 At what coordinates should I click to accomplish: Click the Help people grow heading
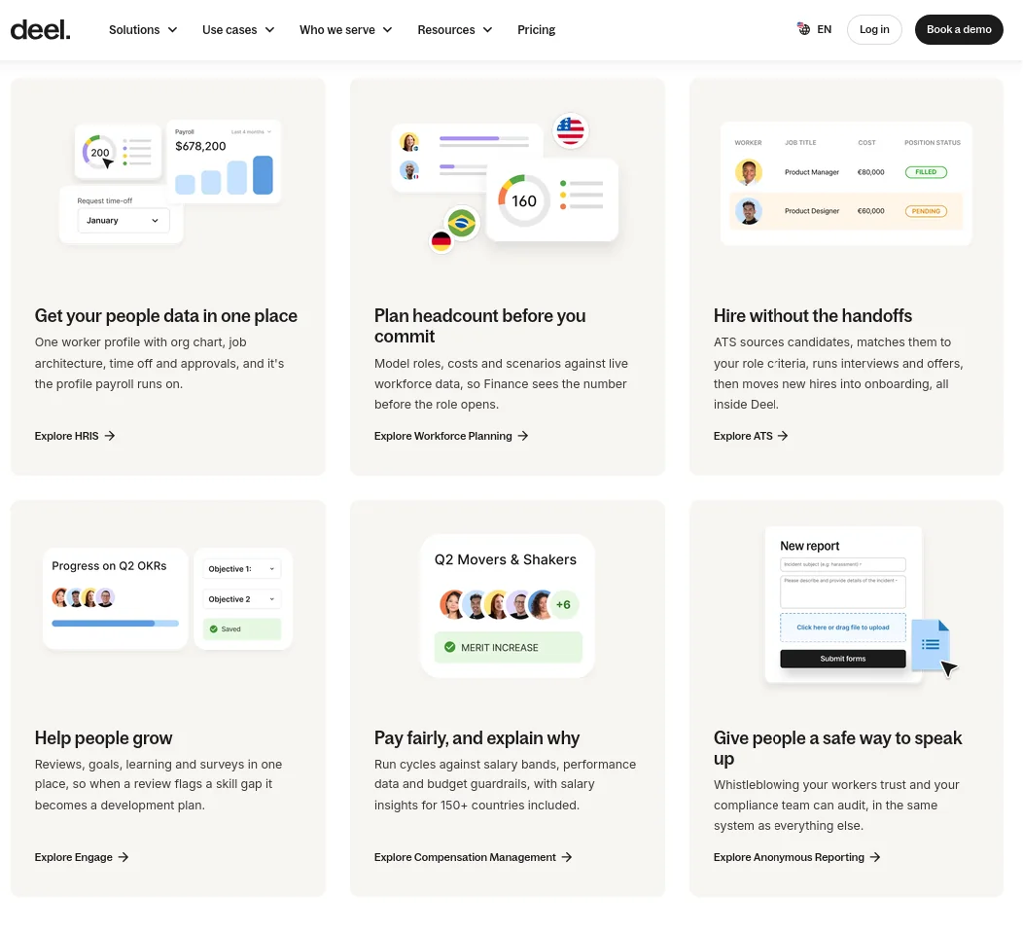[x=103, y=737]
